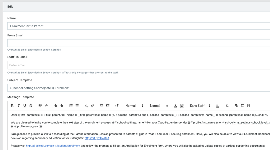Toggle right-to-left text direction
270x150 pixels.
point(117,106)
